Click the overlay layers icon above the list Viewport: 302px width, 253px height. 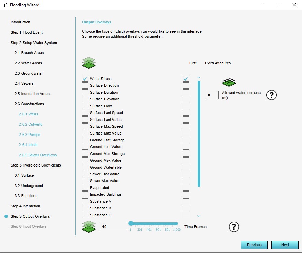(89, 63)
